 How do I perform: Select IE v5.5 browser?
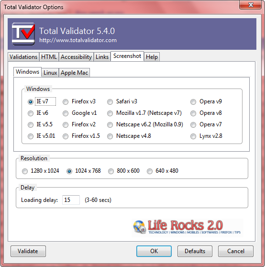[31, 125]
